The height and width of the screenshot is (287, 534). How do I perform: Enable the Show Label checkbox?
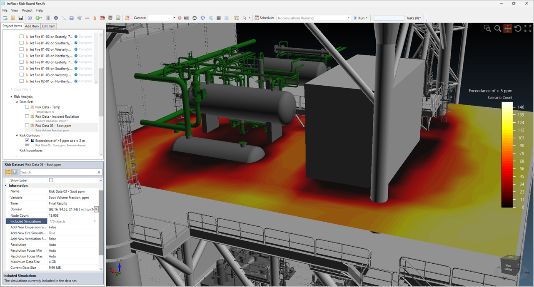[x=51, y=180]
